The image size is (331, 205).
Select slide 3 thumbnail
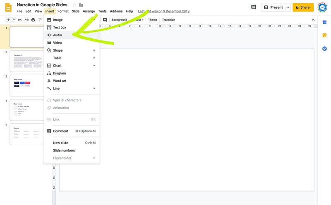[x=27, y=86]
